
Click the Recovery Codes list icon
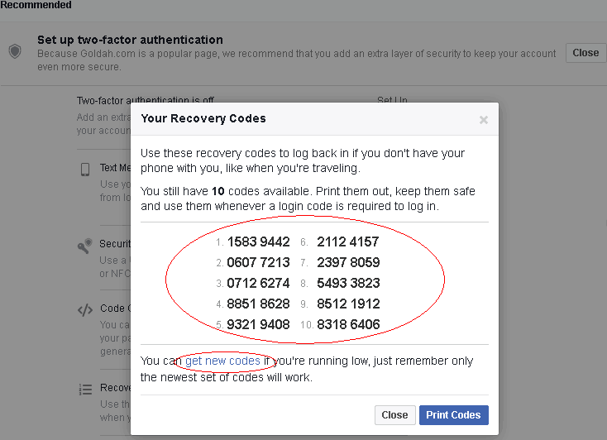84,389
